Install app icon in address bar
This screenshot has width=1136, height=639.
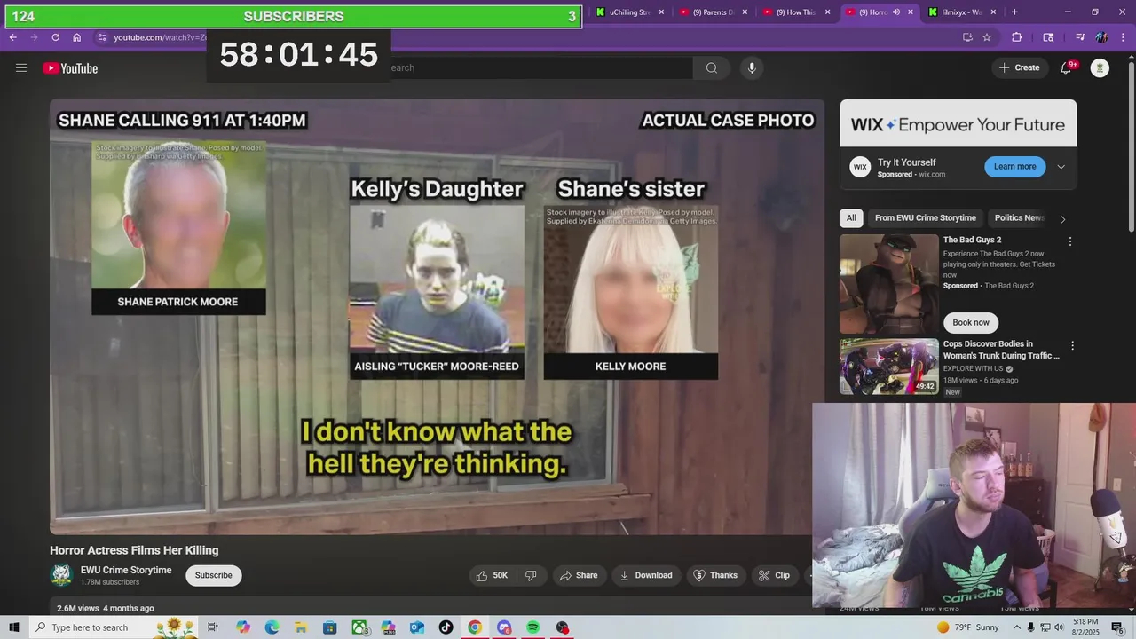point(967,37)
